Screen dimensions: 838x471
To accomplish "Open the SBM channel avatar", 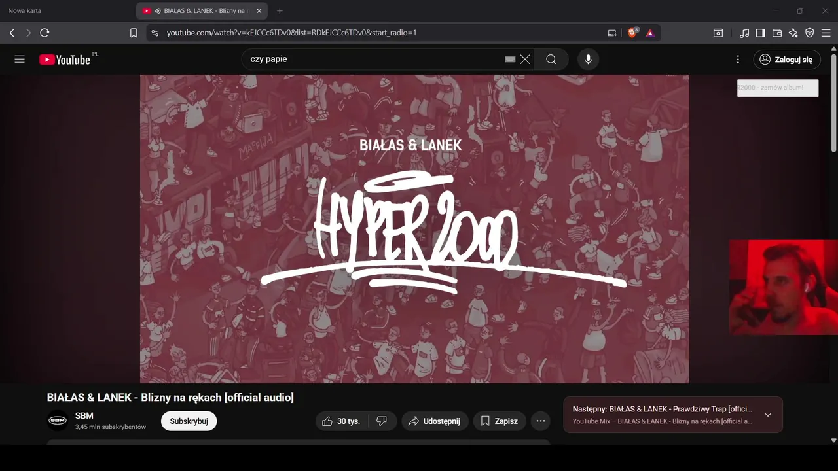I will (58, 421).
